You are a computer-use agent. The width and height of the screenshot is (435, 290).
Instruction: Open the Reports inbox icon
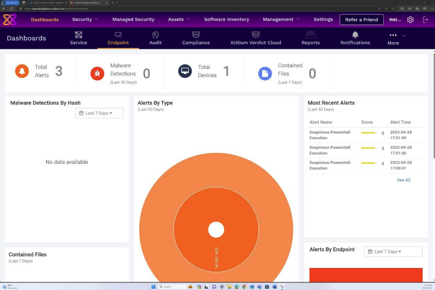click(311, 35)
